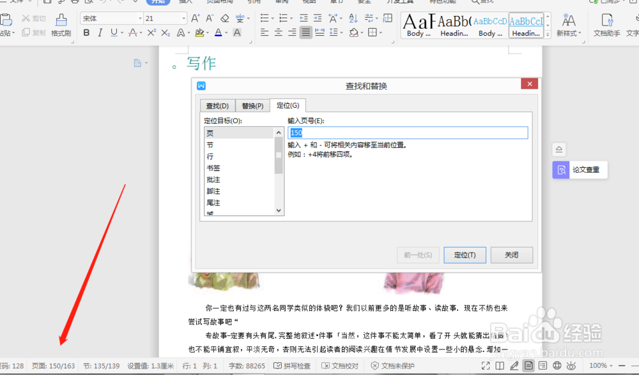639x375 pixels.
Task: Clear formatting with eraser icon
Action: pos(224,18)
